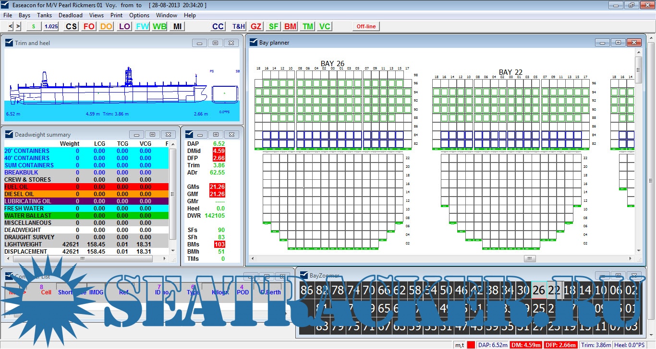Click the 1.025 water density button
This screenshot has width=656, height=349.
(x=51, y=26)
